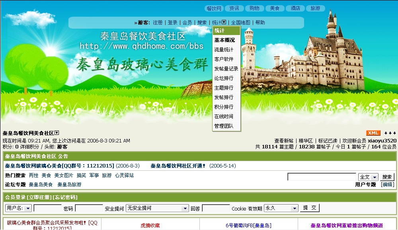
Task: Open the 旅游 top tab
Action: pos(315,8)
